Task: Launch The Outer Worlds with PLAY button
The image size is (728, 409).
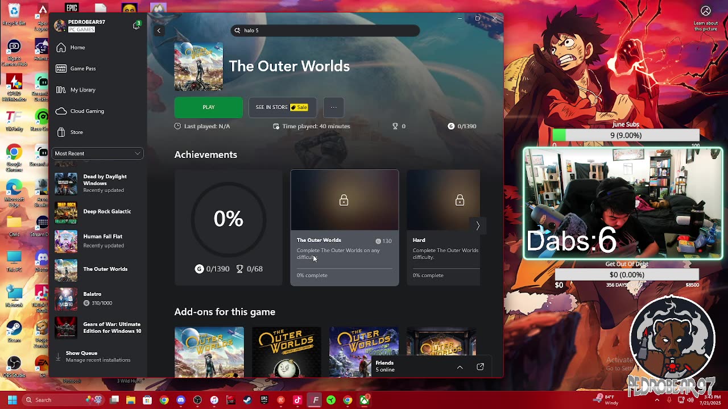Action: [208, 107]
